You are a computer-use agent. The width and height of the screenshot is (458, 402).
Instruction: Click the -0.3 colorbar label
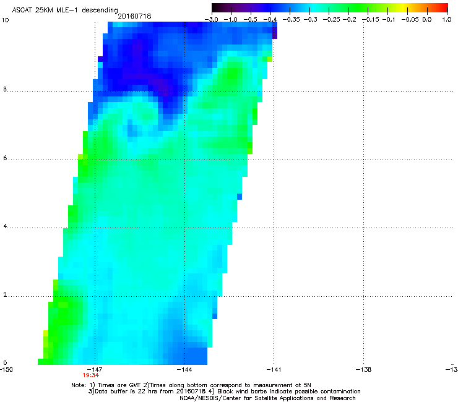310,20
